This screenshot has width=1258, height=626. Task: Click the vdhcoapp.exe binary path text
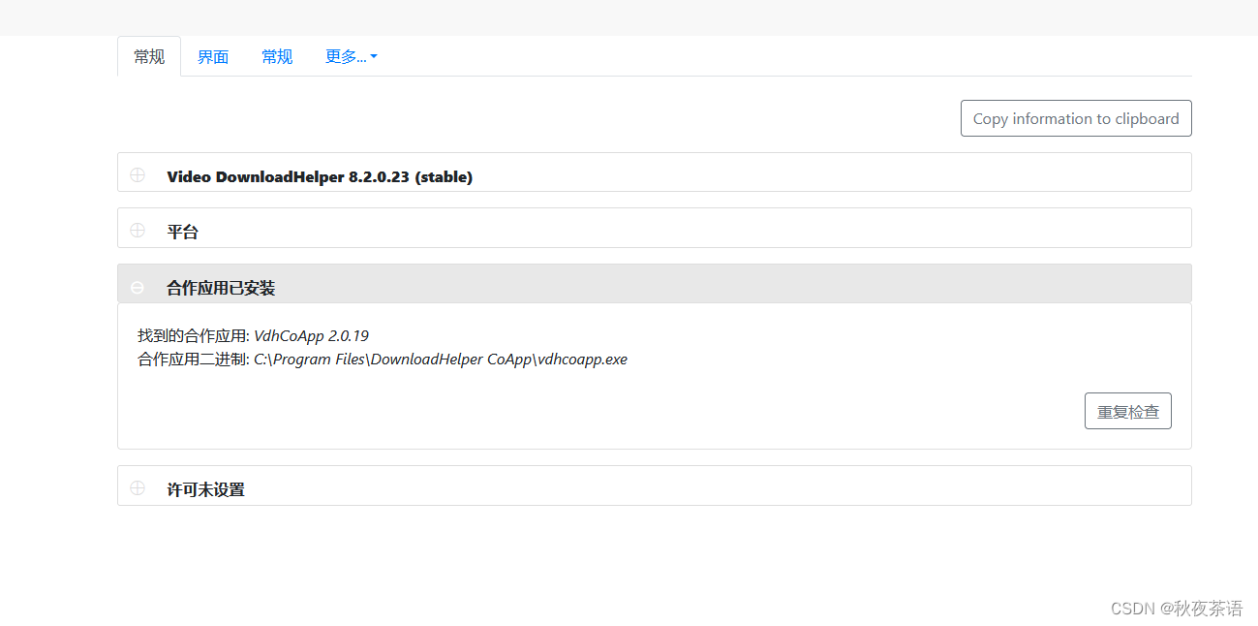441,360
